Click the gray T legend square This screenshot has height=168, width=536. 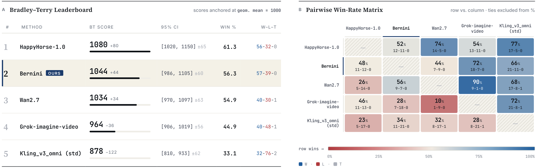[335, 164]
